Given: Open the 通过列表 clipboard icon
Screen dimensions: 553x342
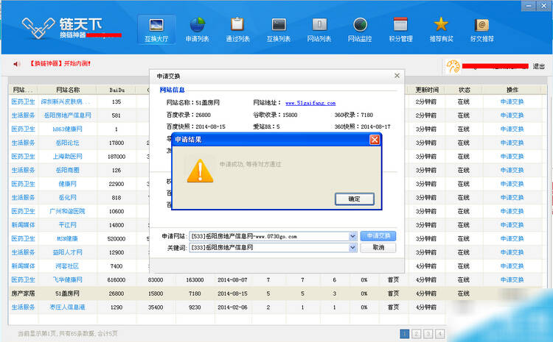Looking at the screenshot, I should click(237, 29).
